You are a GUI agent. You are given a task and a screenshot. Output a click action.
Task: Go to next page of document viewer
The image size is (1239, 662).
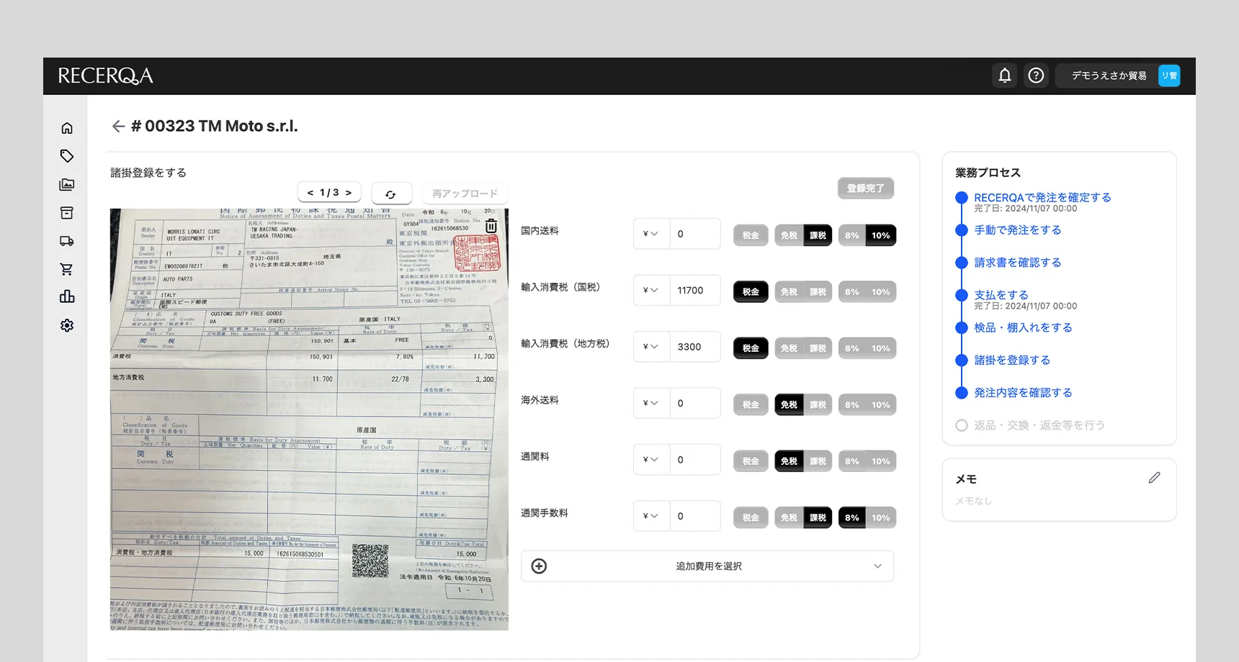click(349, 193)
